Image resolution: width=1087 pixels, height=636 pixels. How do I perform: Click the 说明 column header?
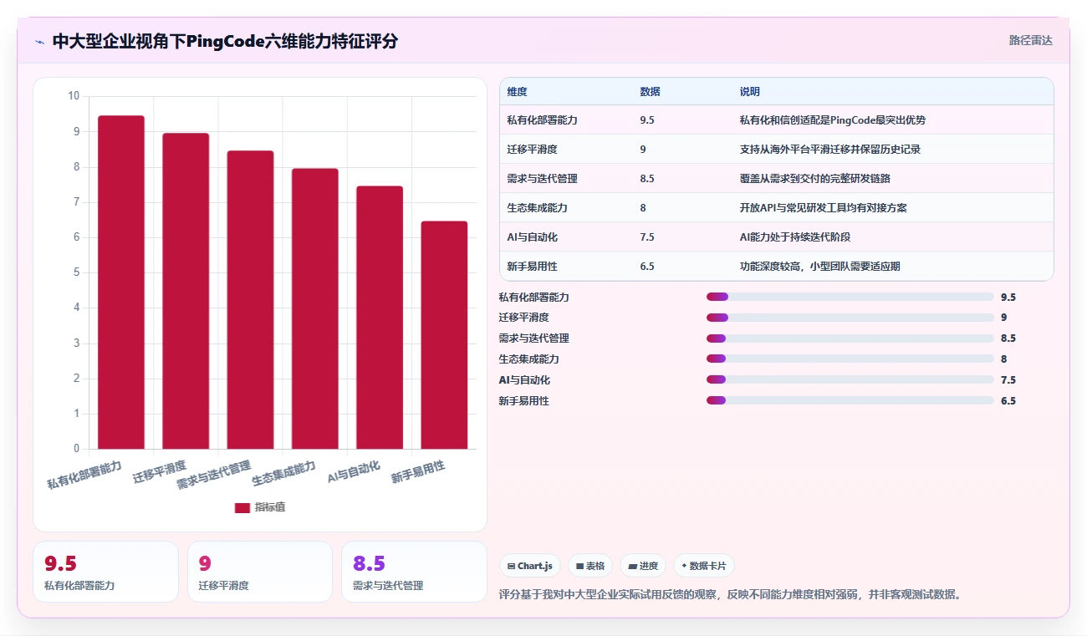click(x=750, y=92)
